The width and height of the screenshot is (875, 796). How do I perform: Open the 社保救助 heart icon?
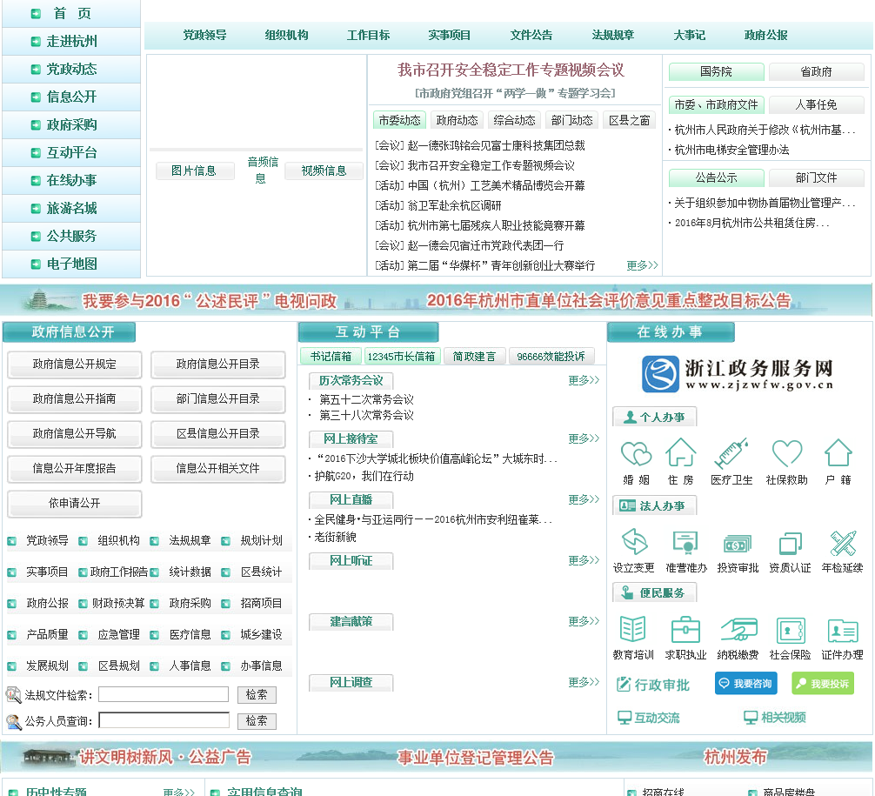click(x=787, y=452)
